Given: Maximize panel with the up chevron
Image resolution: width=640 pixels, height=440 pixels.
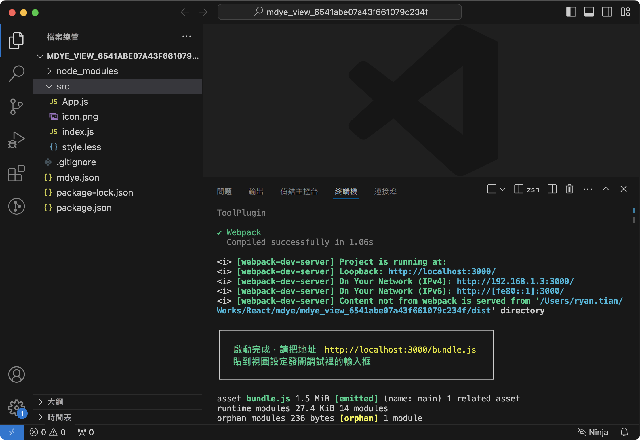Looking at the screenshot, I should 605,189.
